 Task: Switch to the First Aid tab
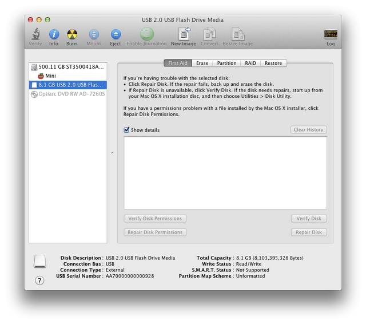pyautogui.click(x=178, y=63)
